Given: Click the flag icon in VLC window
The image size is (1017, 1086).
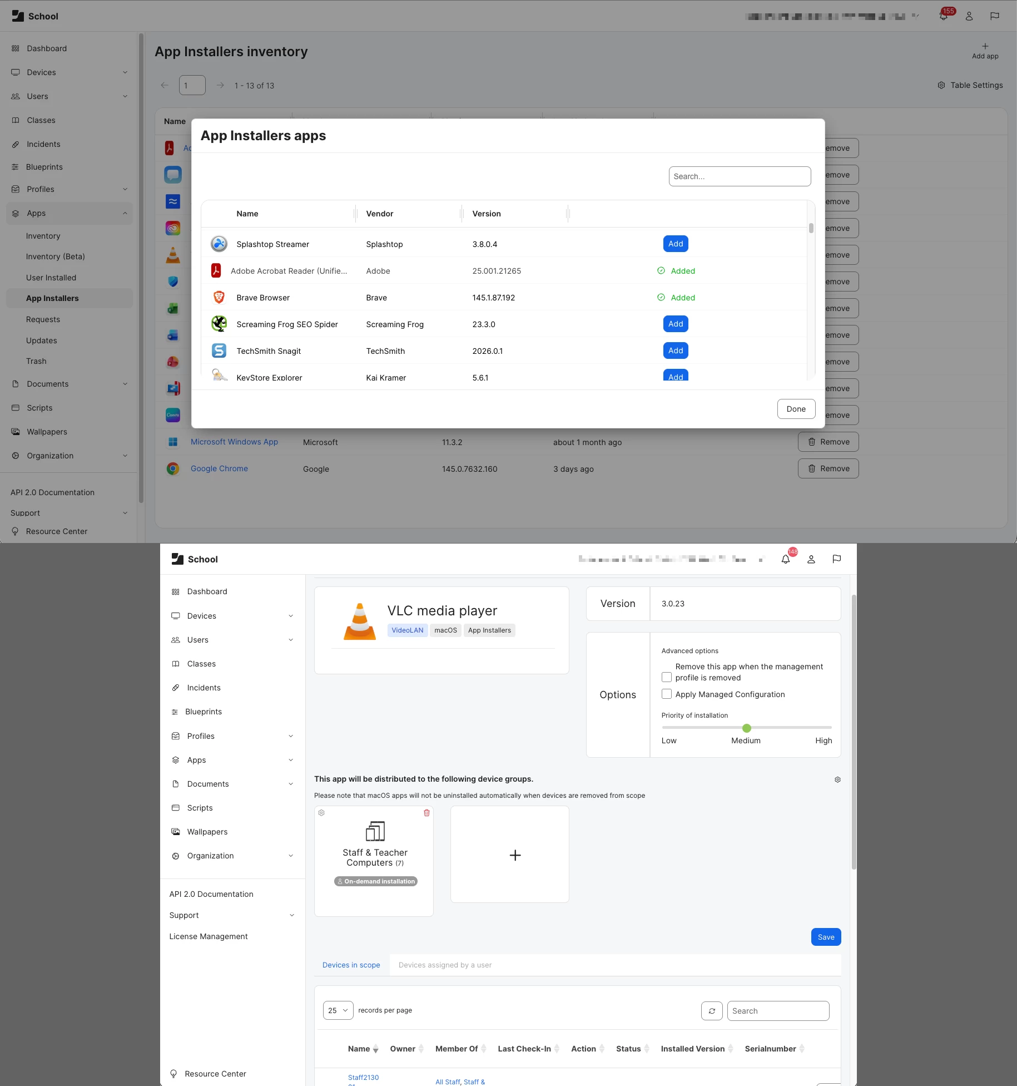Looking at the screenshot, I should click(837, 559).
